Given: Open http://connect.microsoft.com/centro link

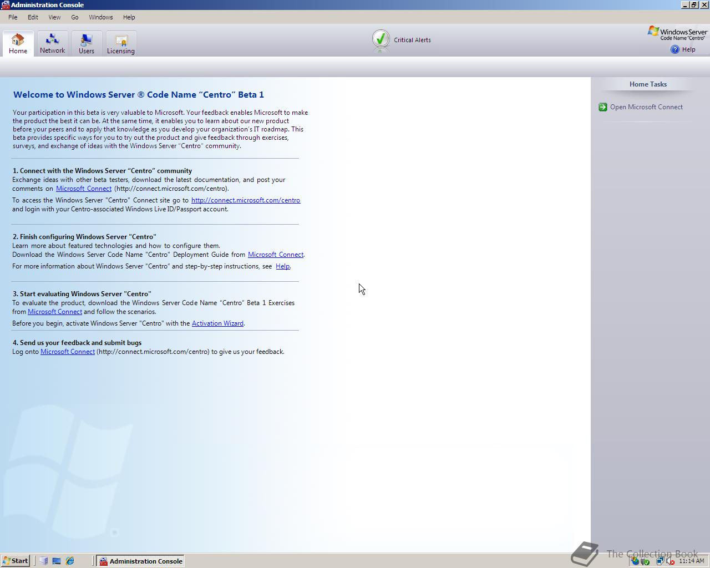Looking at the screenshot, I should click(x=246, y=200).
